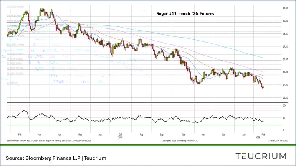
Task: Select the Mar label on the time axis
Action: point(40,135)
